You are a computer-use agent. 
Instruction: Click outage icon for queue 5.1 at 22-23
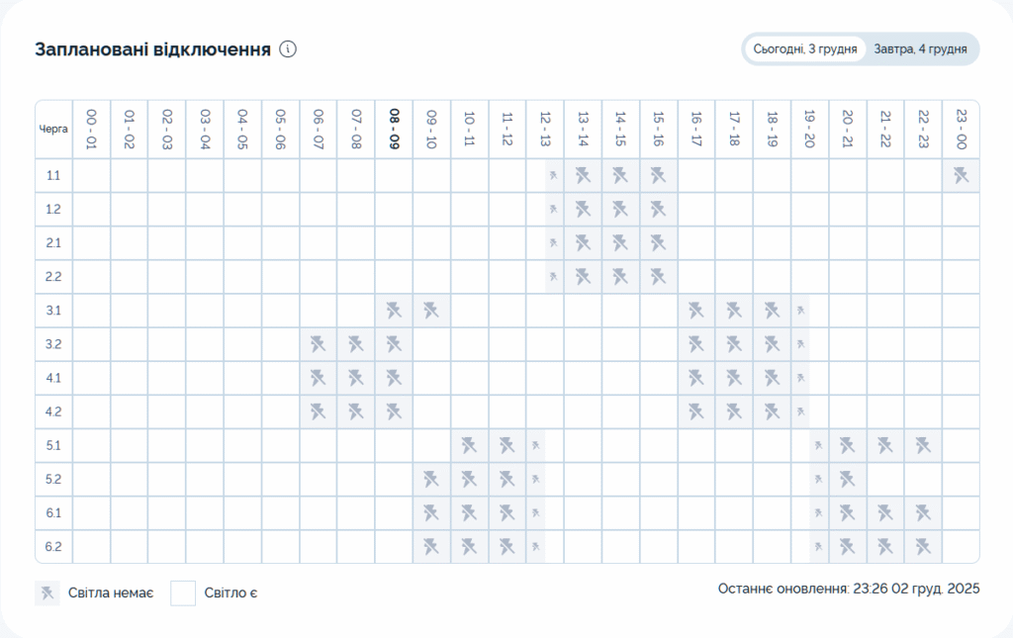(923, 445)
